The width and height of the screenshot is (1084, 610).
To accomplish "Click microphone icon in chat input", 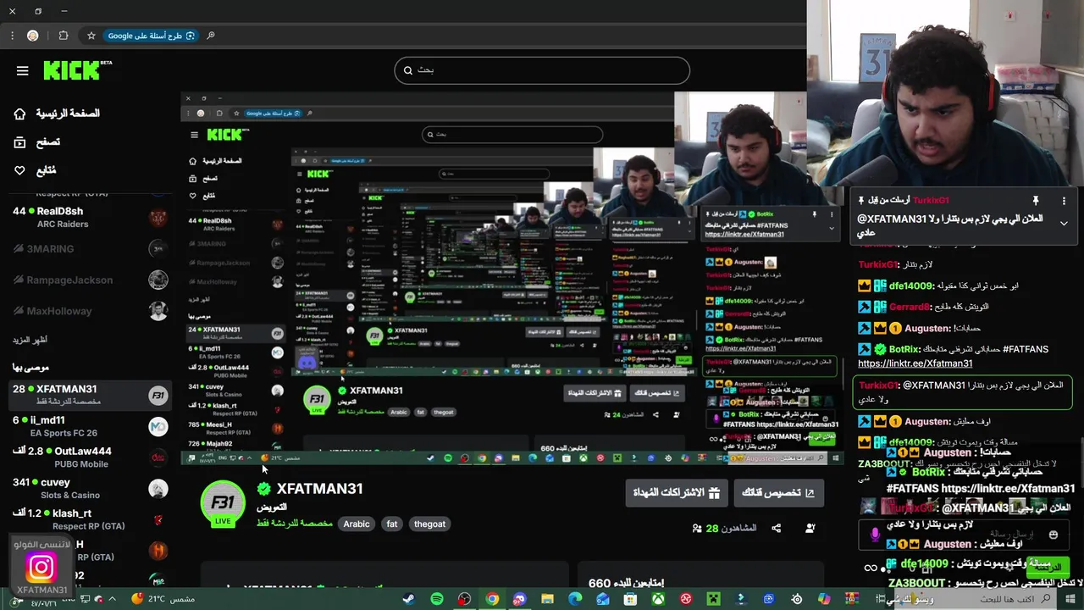I will point(875,535).
